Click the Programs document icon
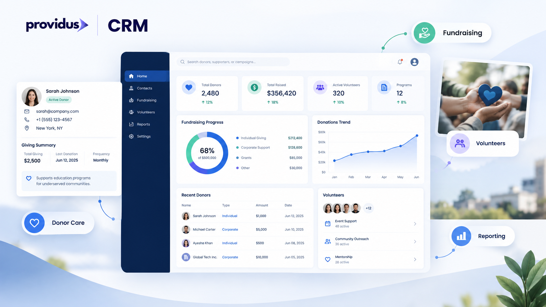Image resolution: width=546 pixels, height=307 pixels. 384,87
